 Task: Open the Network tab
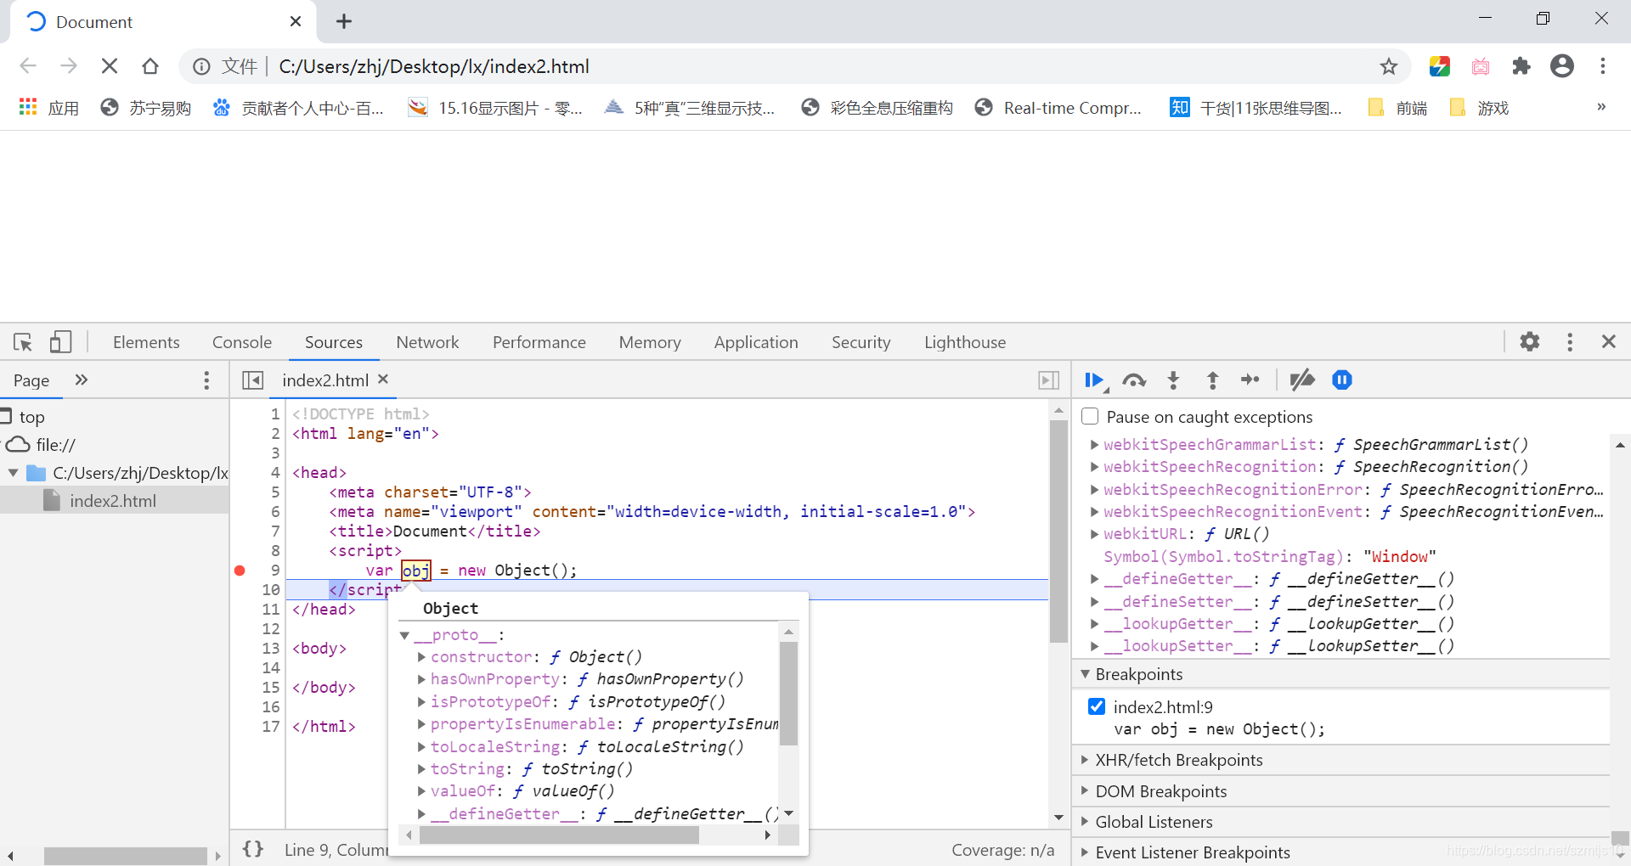tap(427, 342)
